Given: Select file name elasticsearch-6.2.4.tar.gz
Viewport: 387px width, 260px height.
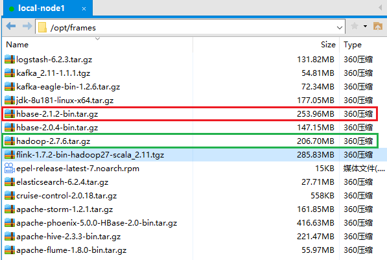Looking at the screenshot, I should point(62,182).
